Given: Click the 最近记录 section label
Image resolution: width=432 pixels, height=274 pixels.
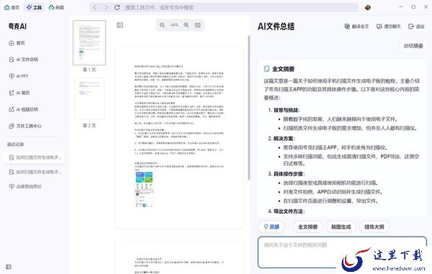Looking at the screenshot, I should pos(15,144).
